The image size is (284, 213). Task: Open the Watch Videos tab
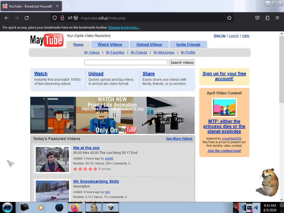click(x=110, y=45)
